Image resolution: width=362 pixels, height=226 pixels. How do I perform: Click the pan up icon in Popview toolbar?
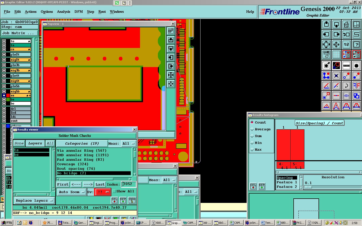point(171,40)
